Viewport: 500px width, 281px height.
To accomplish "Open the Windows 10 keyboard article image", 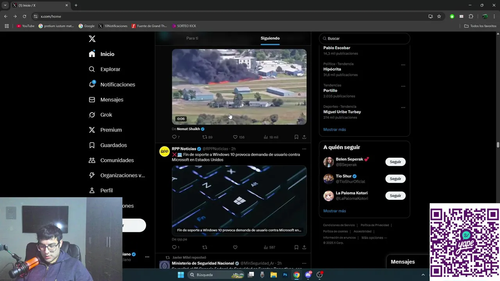I will pyautogui.click(x=239, y=201).
